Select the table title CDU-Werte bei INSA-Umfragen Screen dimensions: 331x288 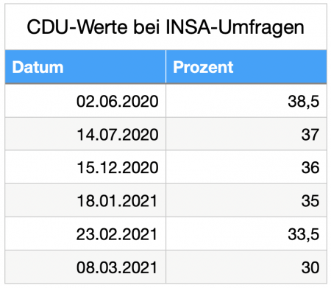click(x=165, y=27)
